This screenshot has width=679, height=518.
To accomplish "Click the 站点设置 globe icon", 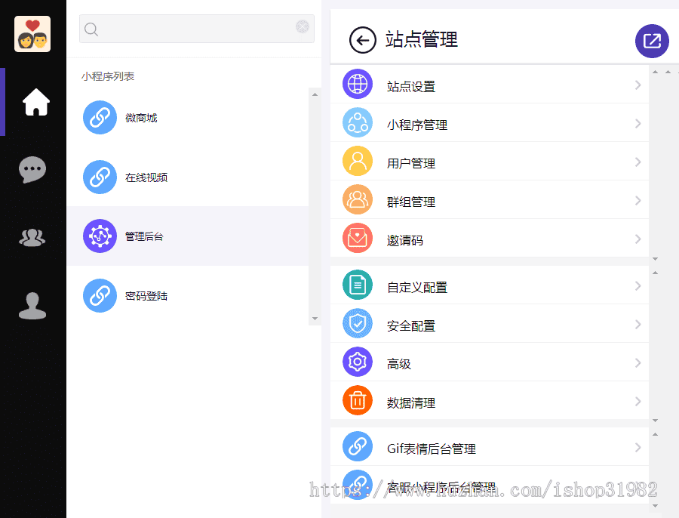I will pos(358,84).
